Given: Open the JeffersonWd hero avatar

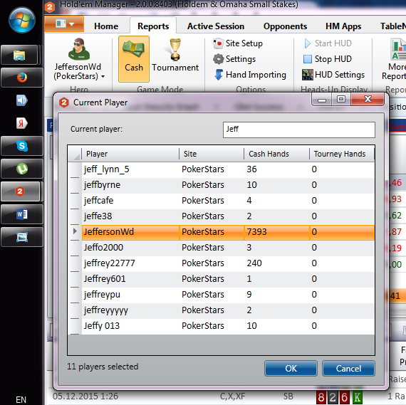Looking at the screenshot, I should (x=79, y=49).
